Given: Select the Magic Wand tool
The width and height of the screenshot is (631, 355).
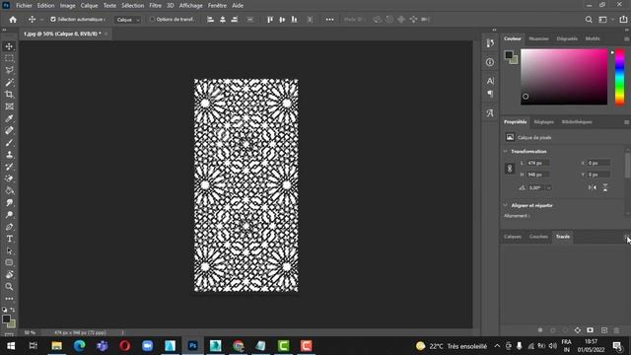Looking at the screenshot, I should point(9,83).
